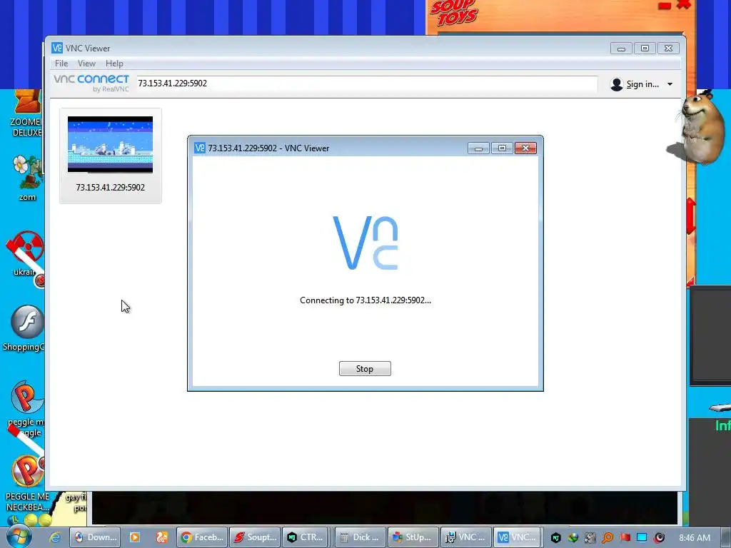Maximize the main VNC Viewer window
The image size is (731, 548).
click(x=645, y=49)
